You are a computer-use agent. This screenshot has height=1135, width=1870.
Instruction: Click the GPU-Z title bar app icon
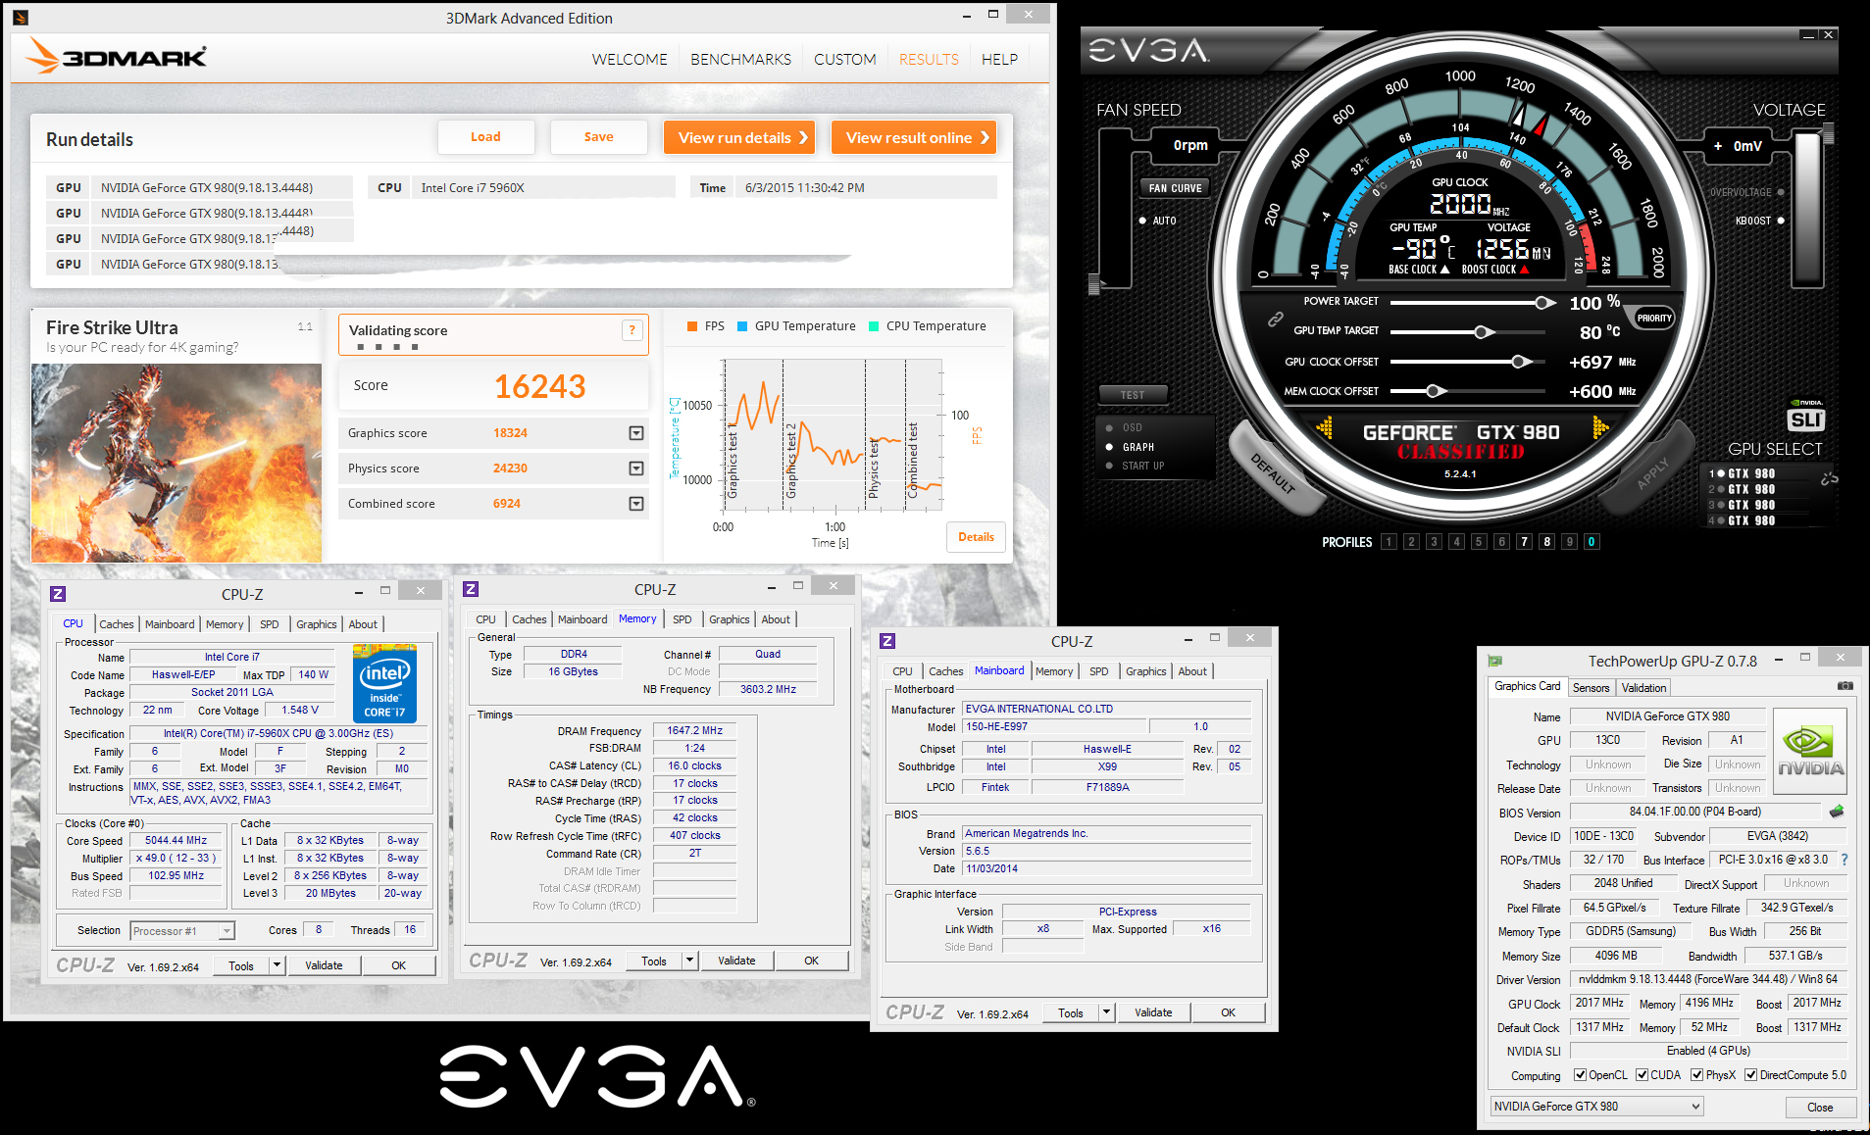coord(1495,661)
